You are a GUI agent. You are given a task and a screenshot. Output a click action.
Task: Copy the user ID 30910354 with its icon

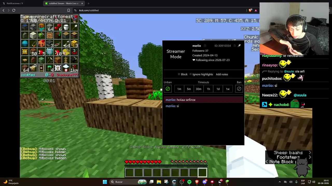coord(235,46)
